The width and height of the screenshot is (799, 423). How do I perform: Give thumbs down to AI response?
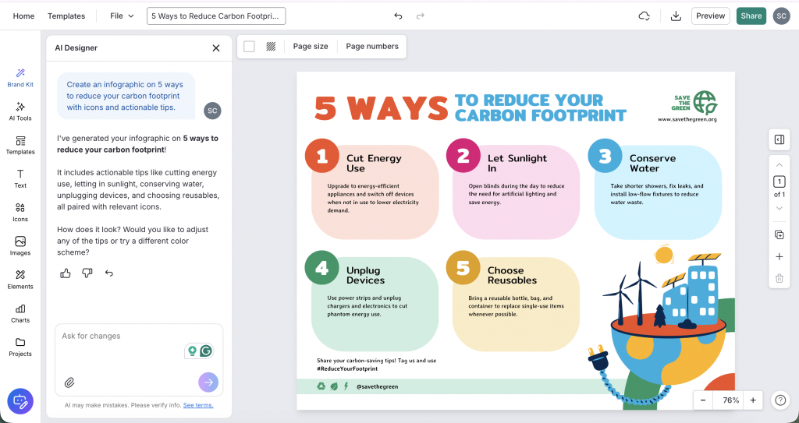[x=87, y=273]
